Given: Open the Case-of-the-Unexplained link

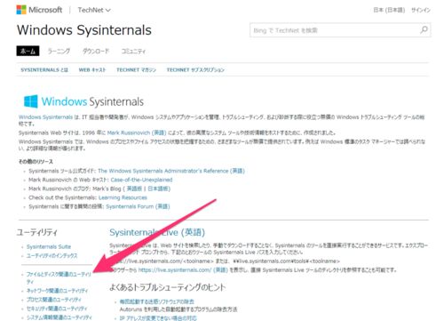Looking at the screenshot, I should tap(141, 180).
